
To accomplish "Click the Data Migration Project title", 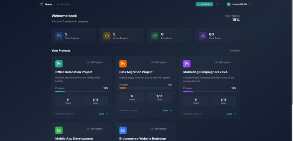I will tap(136, 72).
